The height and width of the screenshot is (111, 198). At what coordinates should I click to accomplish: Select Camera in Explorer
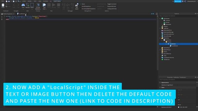click(168, 20)
